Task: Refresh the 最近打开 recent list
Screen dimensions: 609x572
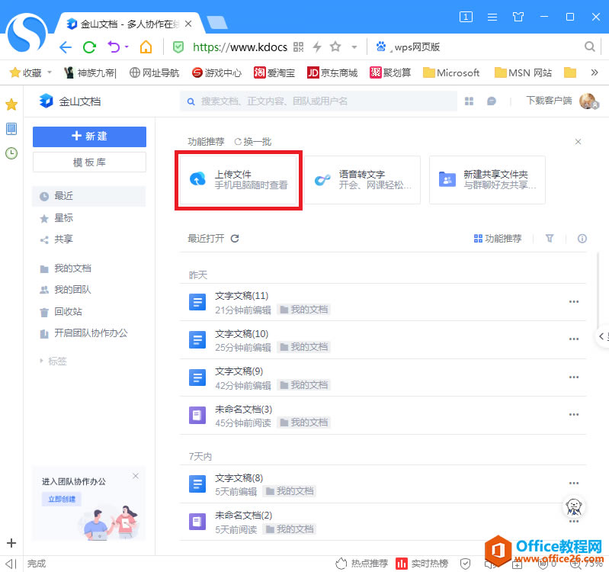Action: tap(235, 239)
